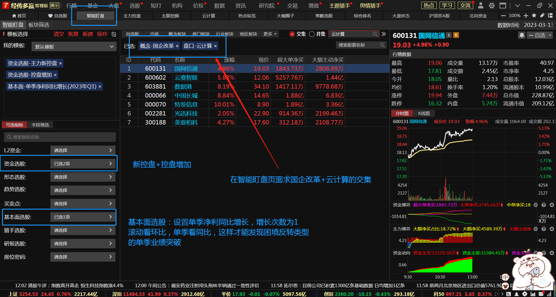Switch to 字段筛选 tab

point(40,125)
